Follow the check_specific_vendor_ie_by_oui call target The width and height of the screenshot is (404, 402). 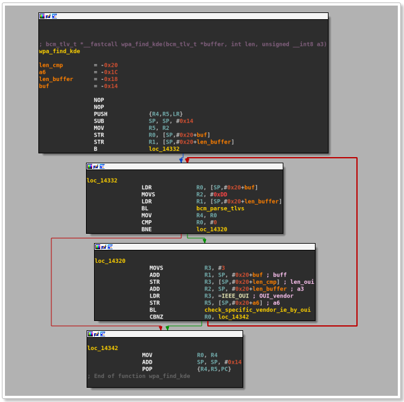[x=257, y=310]
